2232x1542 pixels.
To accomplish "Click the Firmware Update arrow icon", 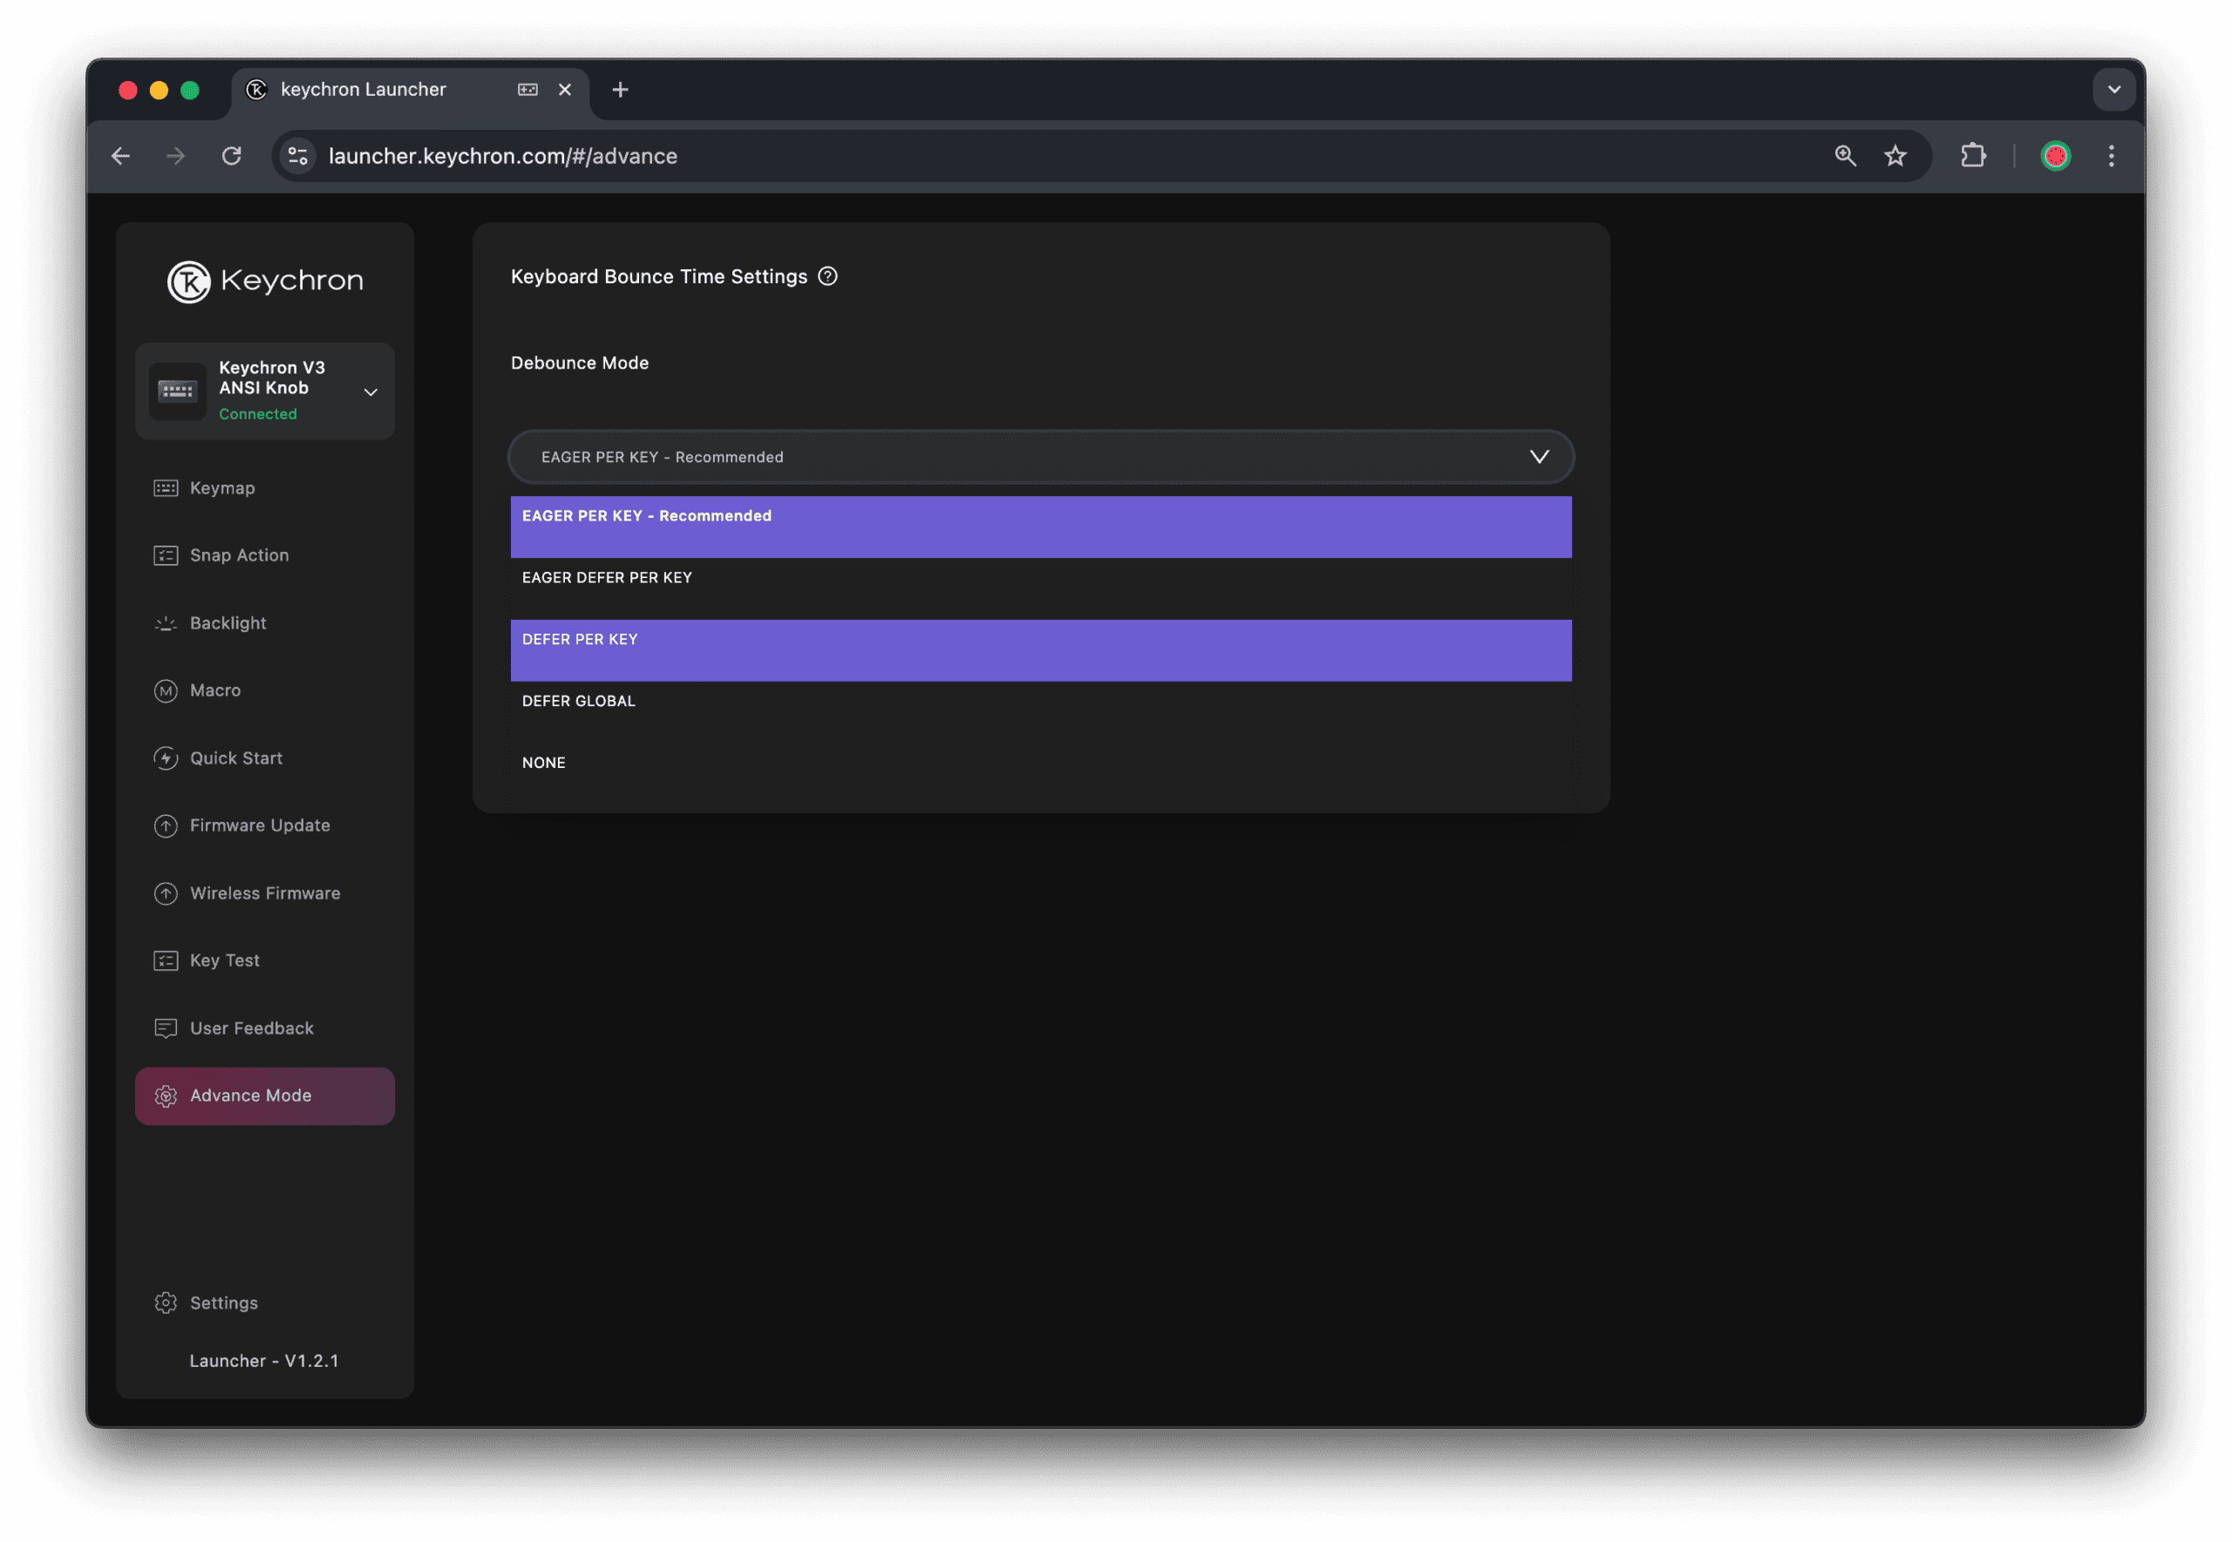I will 167,826.
